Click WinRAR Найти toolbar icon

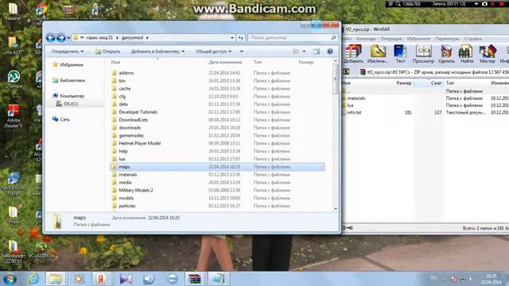467,54
